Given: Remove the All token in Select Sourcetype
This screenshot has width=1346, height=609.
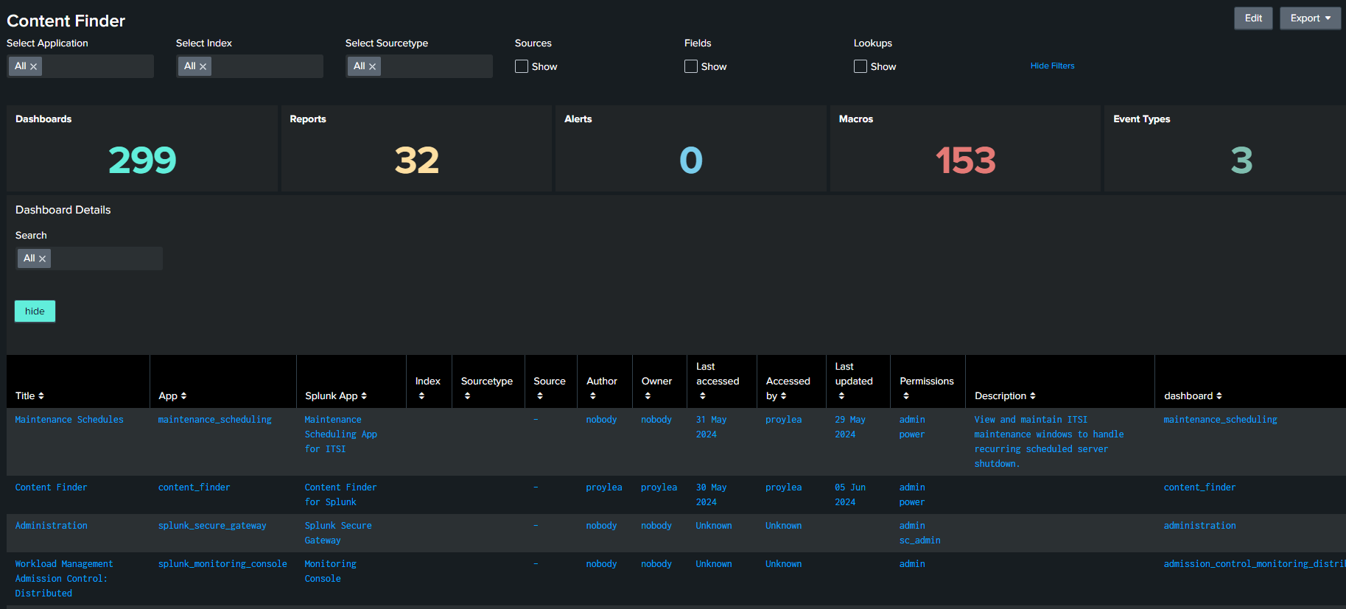Looking at the screenshot, I should click(372, 67).
